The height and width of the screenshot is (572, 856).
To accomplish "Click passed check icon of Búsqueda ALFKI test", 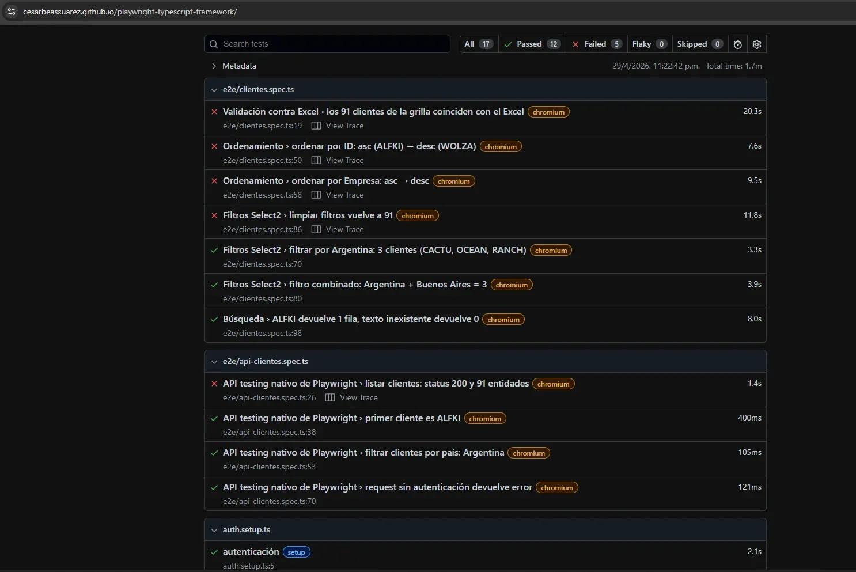I will point(214,319).
